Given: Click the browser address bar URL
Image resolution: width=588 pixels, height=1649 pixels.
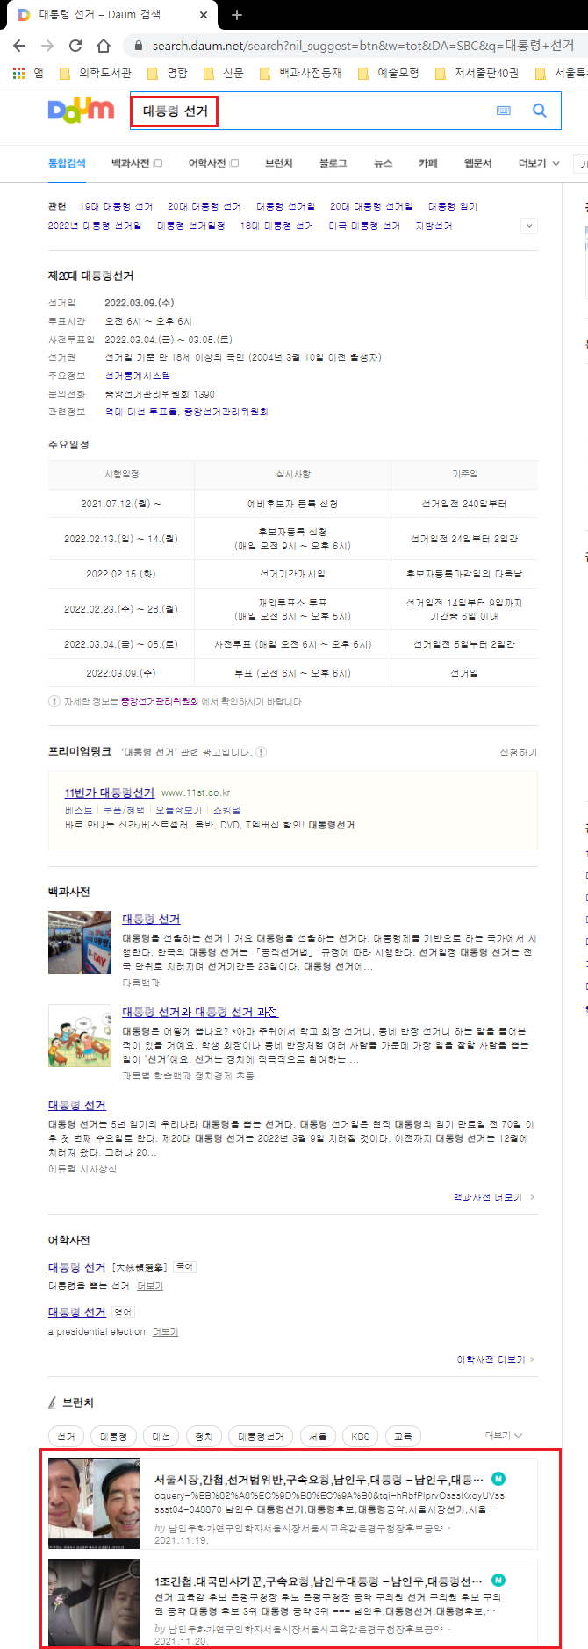Looking at the screenshot, I should [363, 46].
